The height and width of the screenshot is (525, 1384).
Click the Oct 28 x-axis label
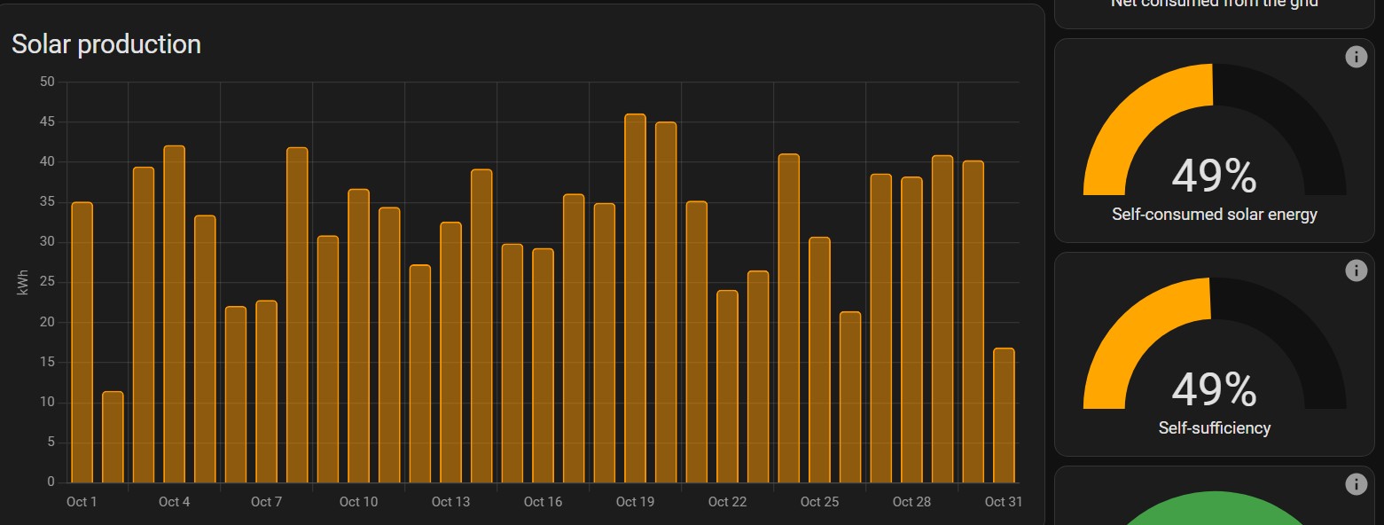click(912, 502)
